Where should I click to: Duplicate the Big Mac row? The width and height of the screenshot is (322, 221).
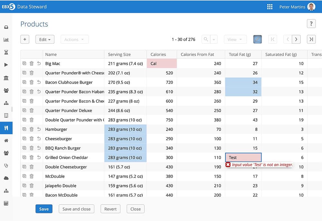[24, 64]
